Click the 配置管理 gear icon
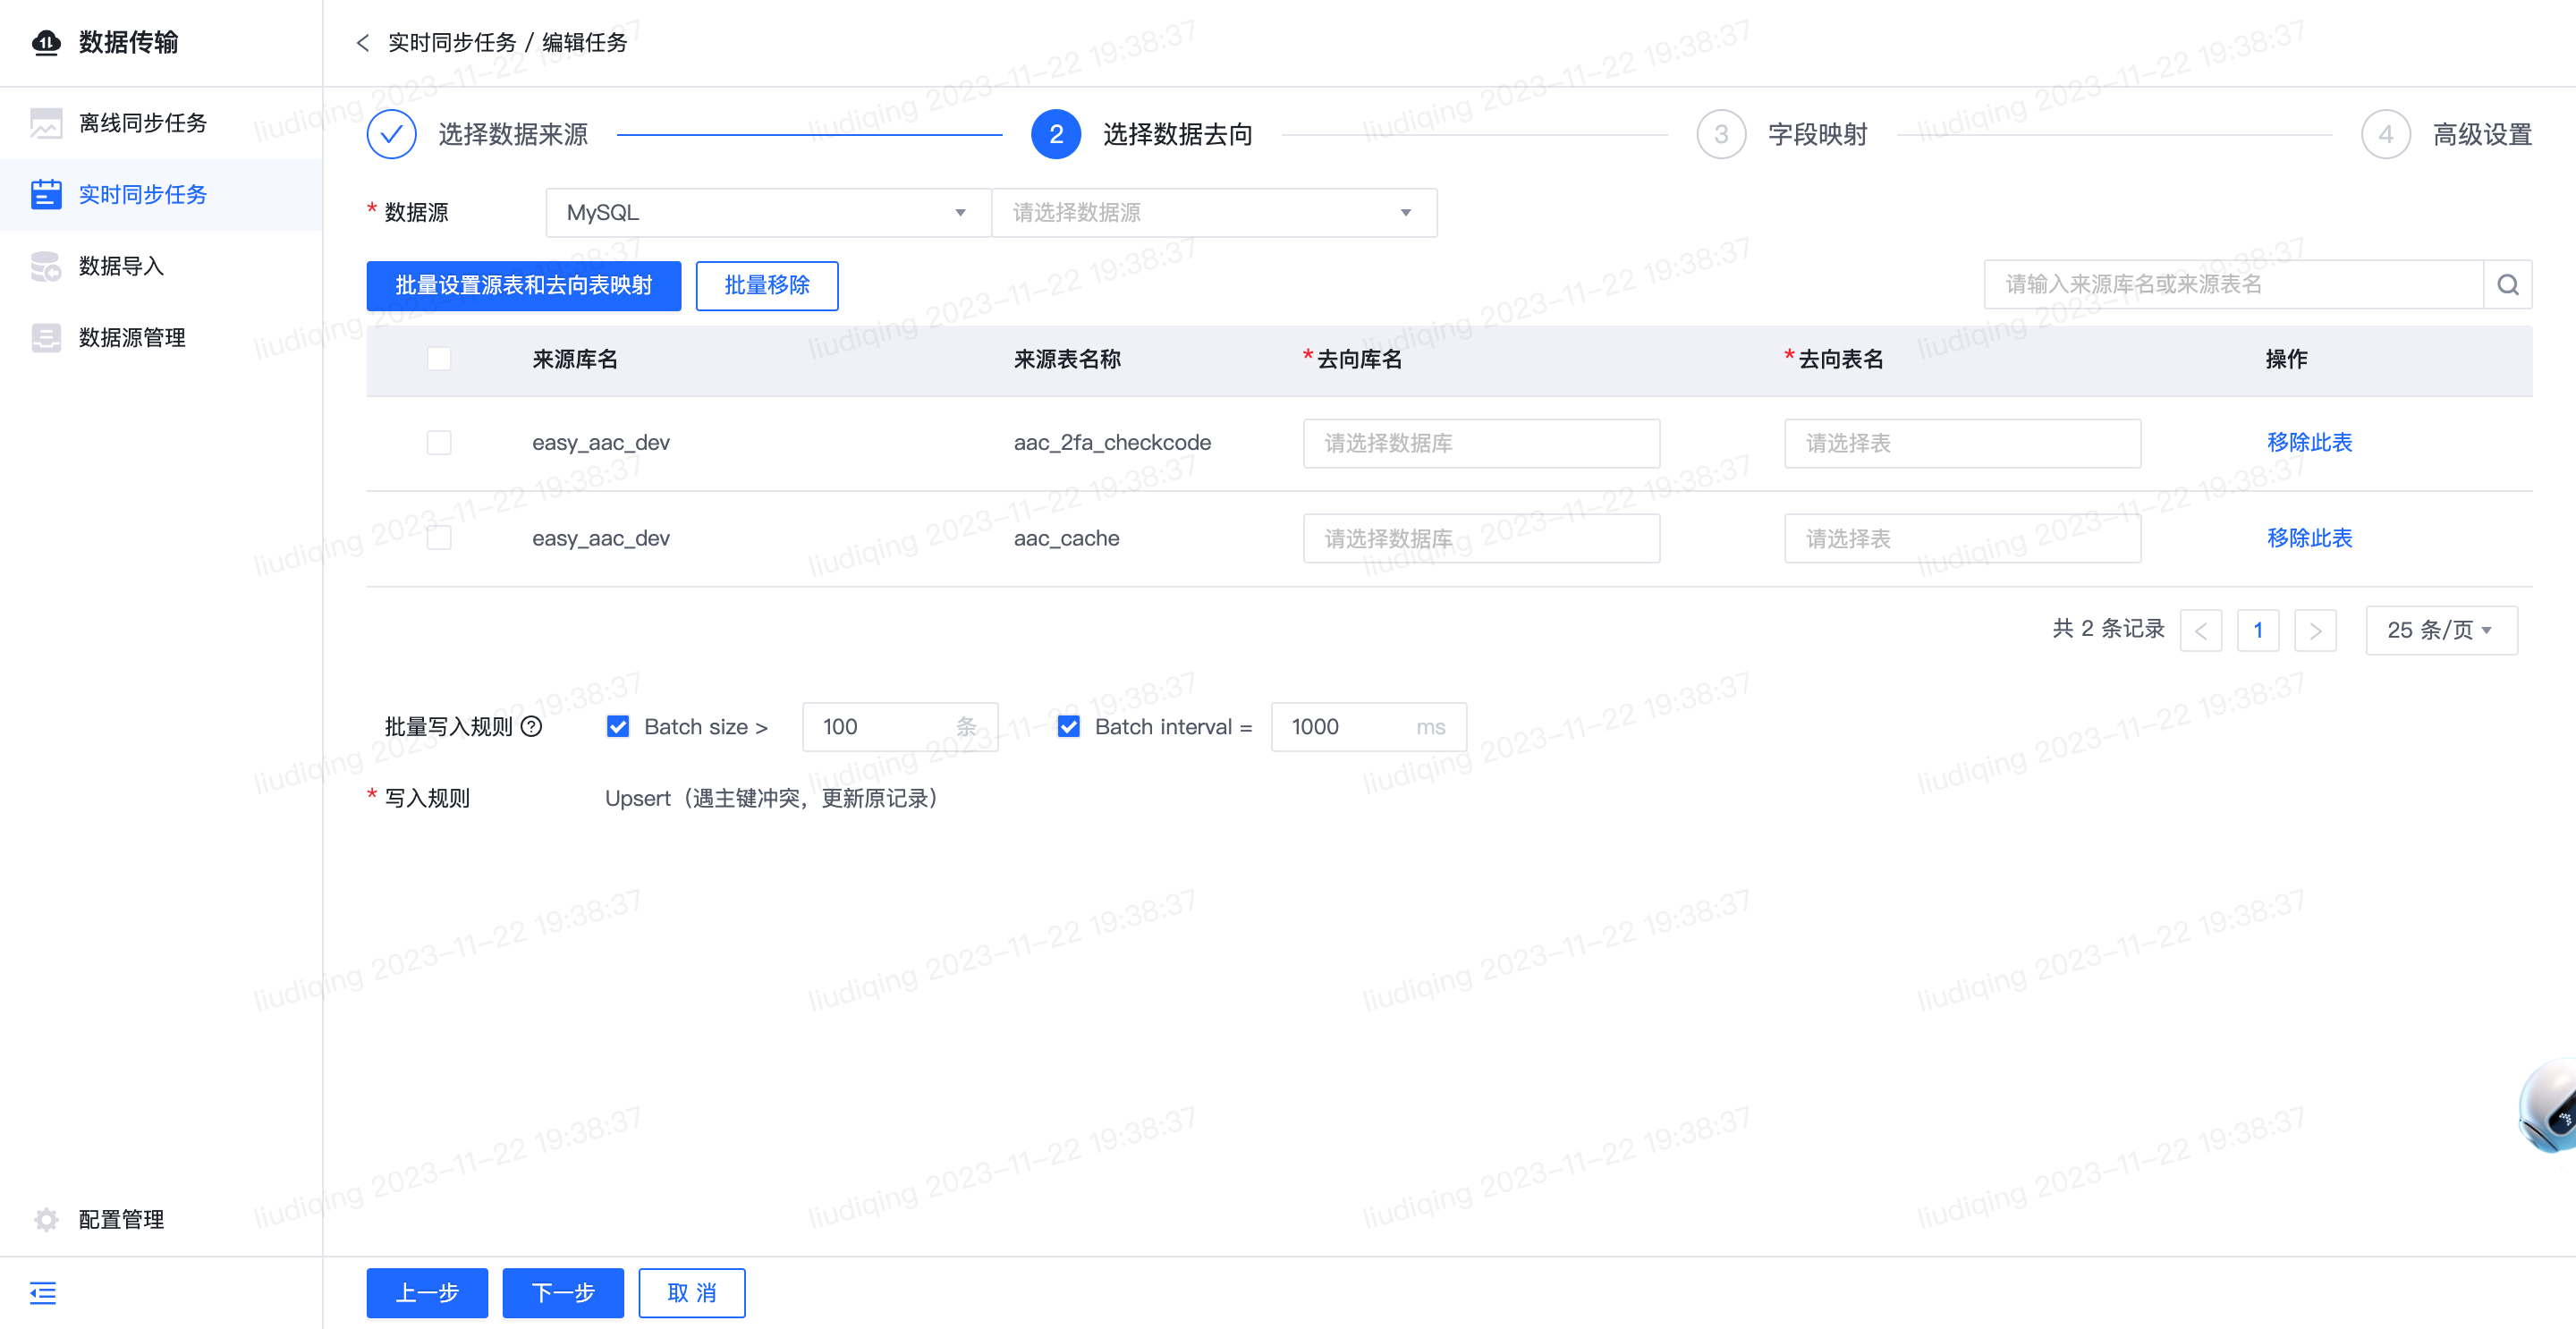The height and width of the screenshot is (1329, 2576). (46, 1219)
